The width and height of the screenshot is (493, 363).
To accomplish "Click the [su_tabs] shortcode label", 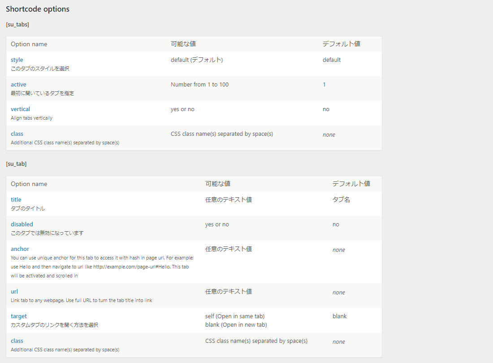I will pyautogui.click(x=17, y=24).
